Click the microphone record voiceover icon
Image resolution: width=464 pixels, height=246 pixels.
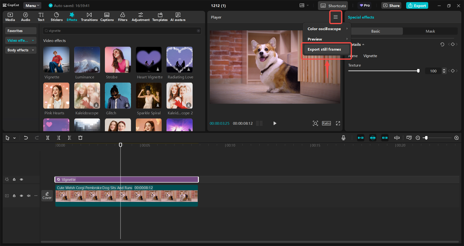(x=343, y=138)
